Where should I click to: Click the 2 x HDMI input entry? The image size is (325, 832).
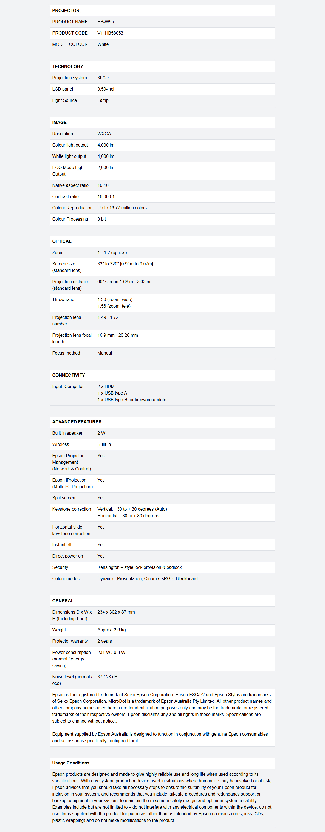(x=106, y=387)
